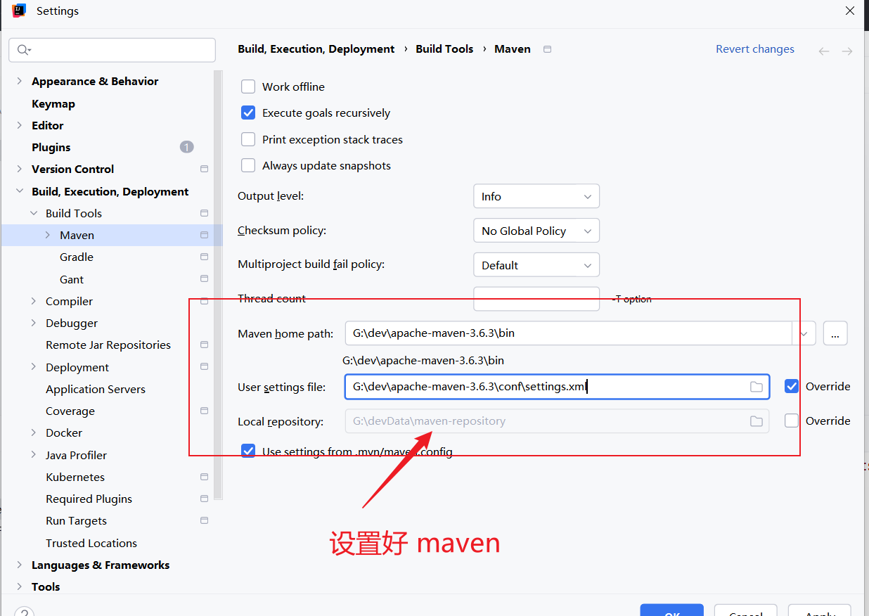The image size is (869, 616).
Task: Toggle Use settings from .mvn/maven.config
Action: click(x=248, y=451)
